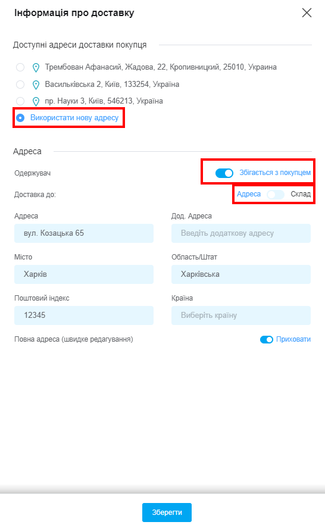
Task: Click the Склад label next to toggle
Action: pyautogui.click(x=301, y=194)
